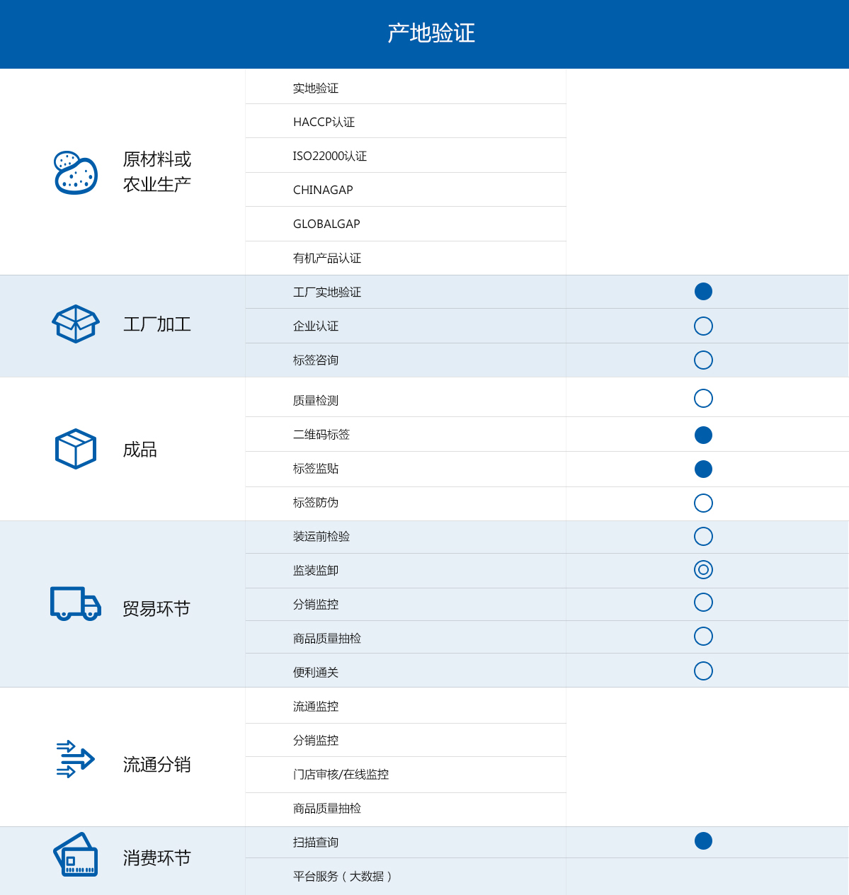Open 门店审核/在线监控 item
This screenshot has width=849, height=895.
point(341,774)
